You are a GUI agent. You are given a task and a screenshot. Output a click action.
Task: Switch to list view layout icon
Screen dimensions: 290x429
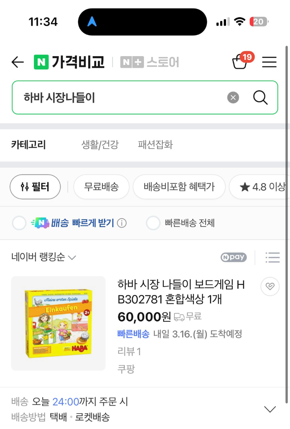coord(272,257)
